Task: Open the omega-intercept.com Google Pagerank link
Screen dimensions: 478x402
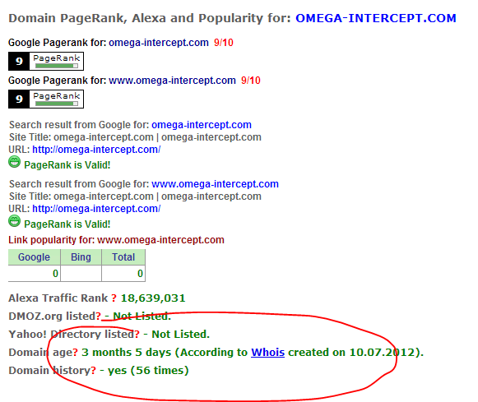Action: [159, 43]
